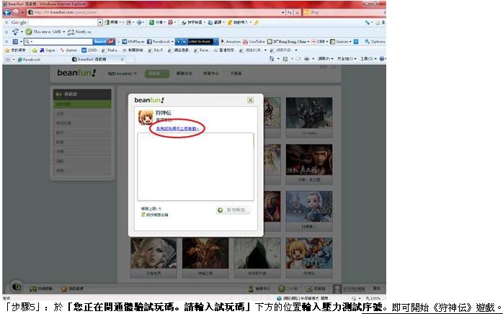
Task: Click the browser Back button
Action: (x=6, y=12)
